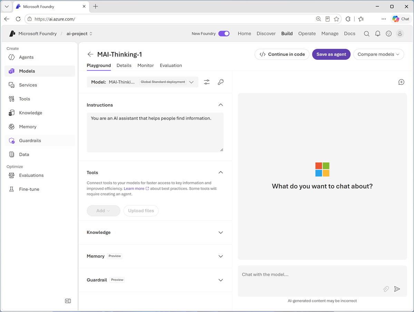Click the Upload files button
This screenshot has height=312, width=414.
point(141,211)
